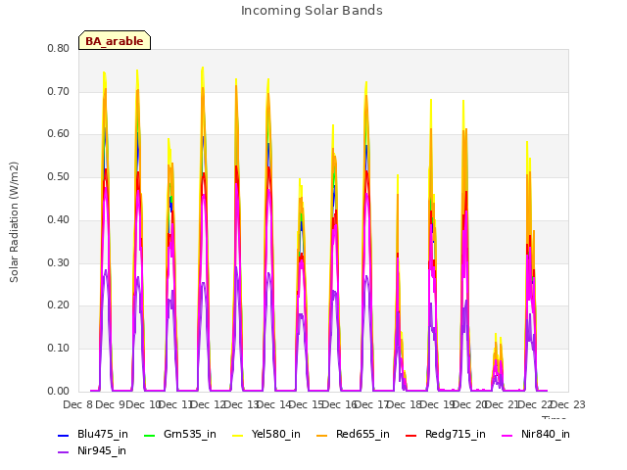Select the Yel580_in legend label
The image size is (627, 470).
pos(276,435)
